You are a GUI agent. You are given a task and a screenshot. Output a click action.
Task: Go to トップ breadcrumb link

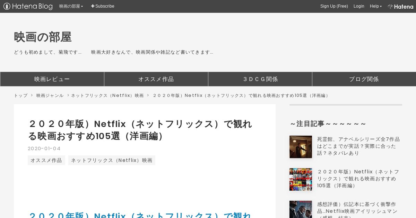coord(21,96)
